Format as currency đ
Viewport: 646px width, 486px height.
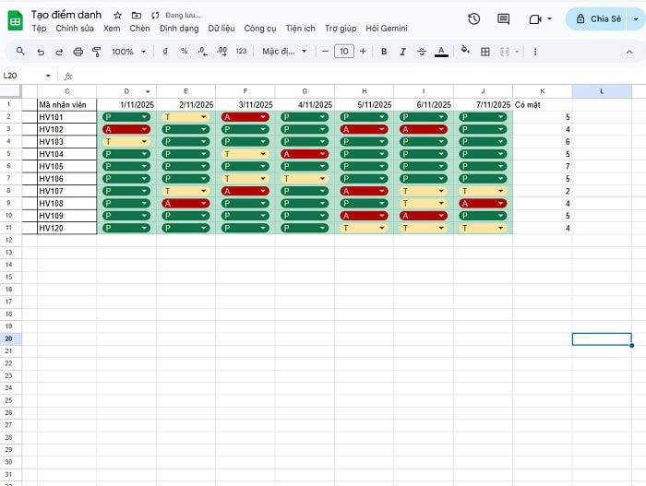pyautogui.click(x=165, y=52)
